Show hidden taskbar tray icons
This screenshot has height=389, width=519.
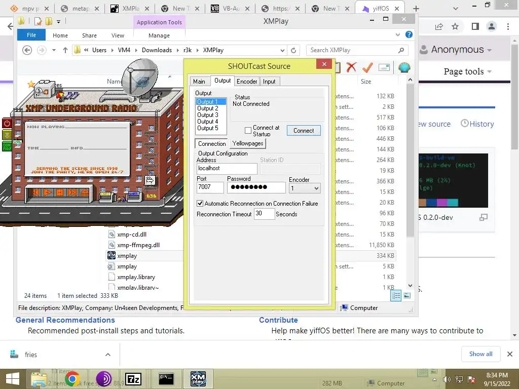tap(434, 379)
